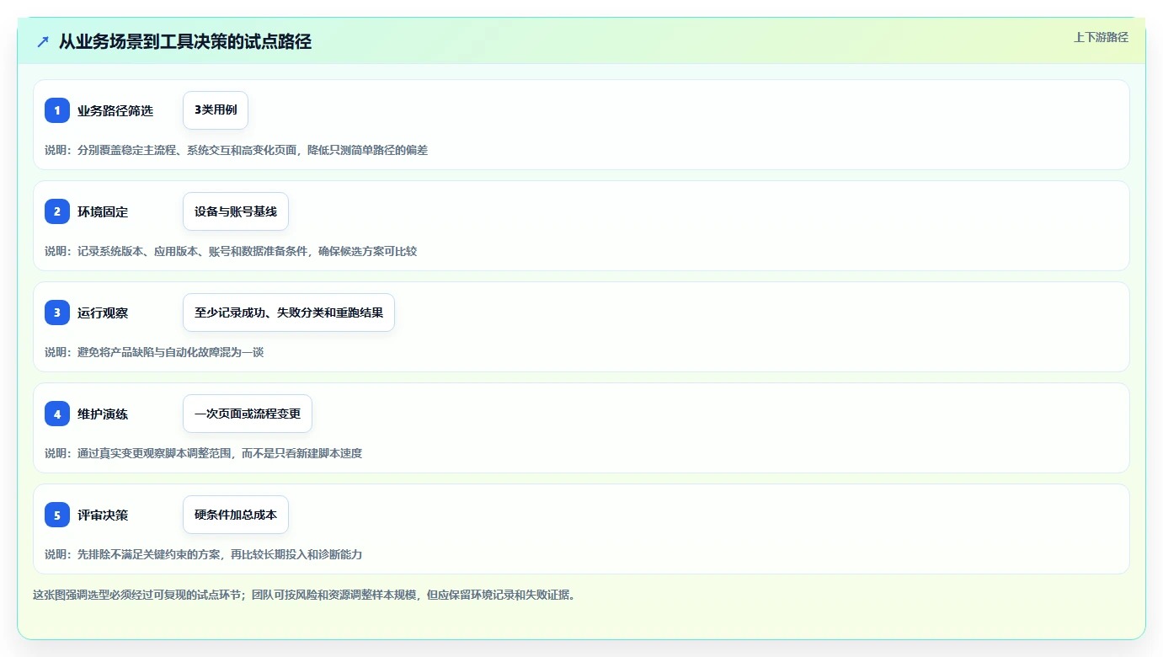Click the 至少记录成功、失败分类和重跑结果 tag
1163x657 pixels.
point(289,312)
